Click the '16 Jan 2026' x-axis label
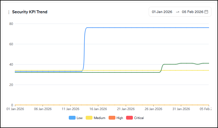Viewport: 218px width, 128px height. pyautogui.click(x=98, y=109)
